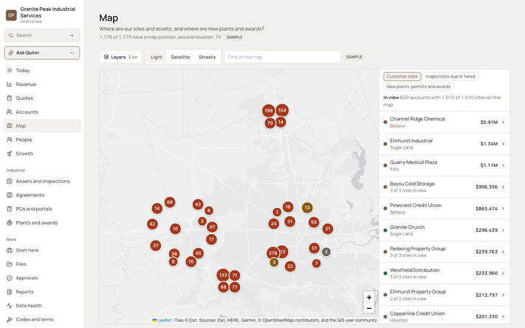Viewport: 525px width, 328px height.
Task: Click the gold 13 cluster marker
Action: click(x=308, y=208)
